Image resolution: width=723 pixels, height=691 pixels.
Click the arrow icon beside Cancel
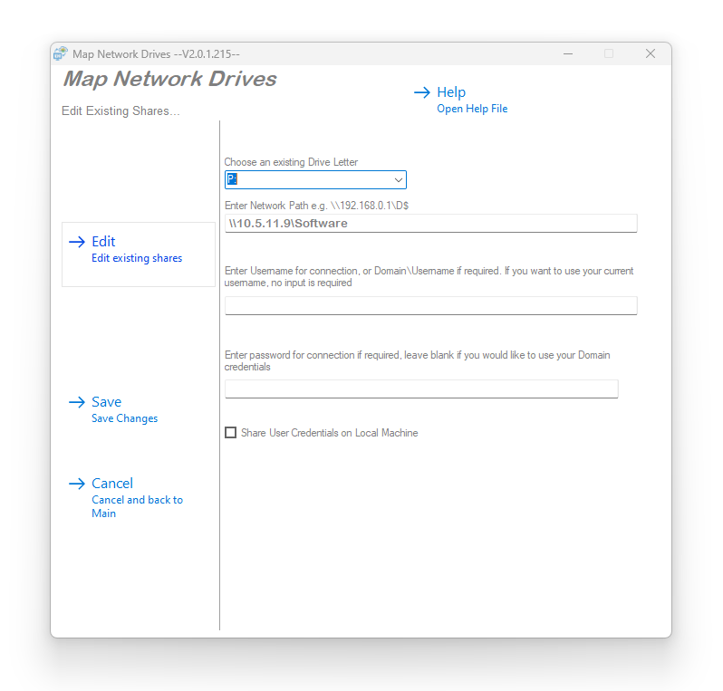coord(77,484)
